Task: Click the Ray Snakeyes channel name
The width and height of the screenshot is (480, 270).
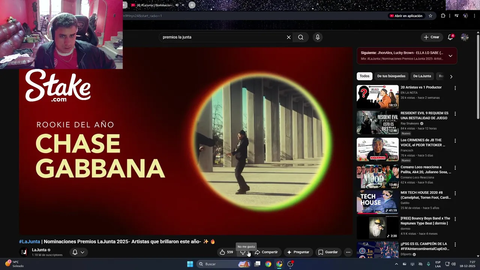Action: (410, 123)
